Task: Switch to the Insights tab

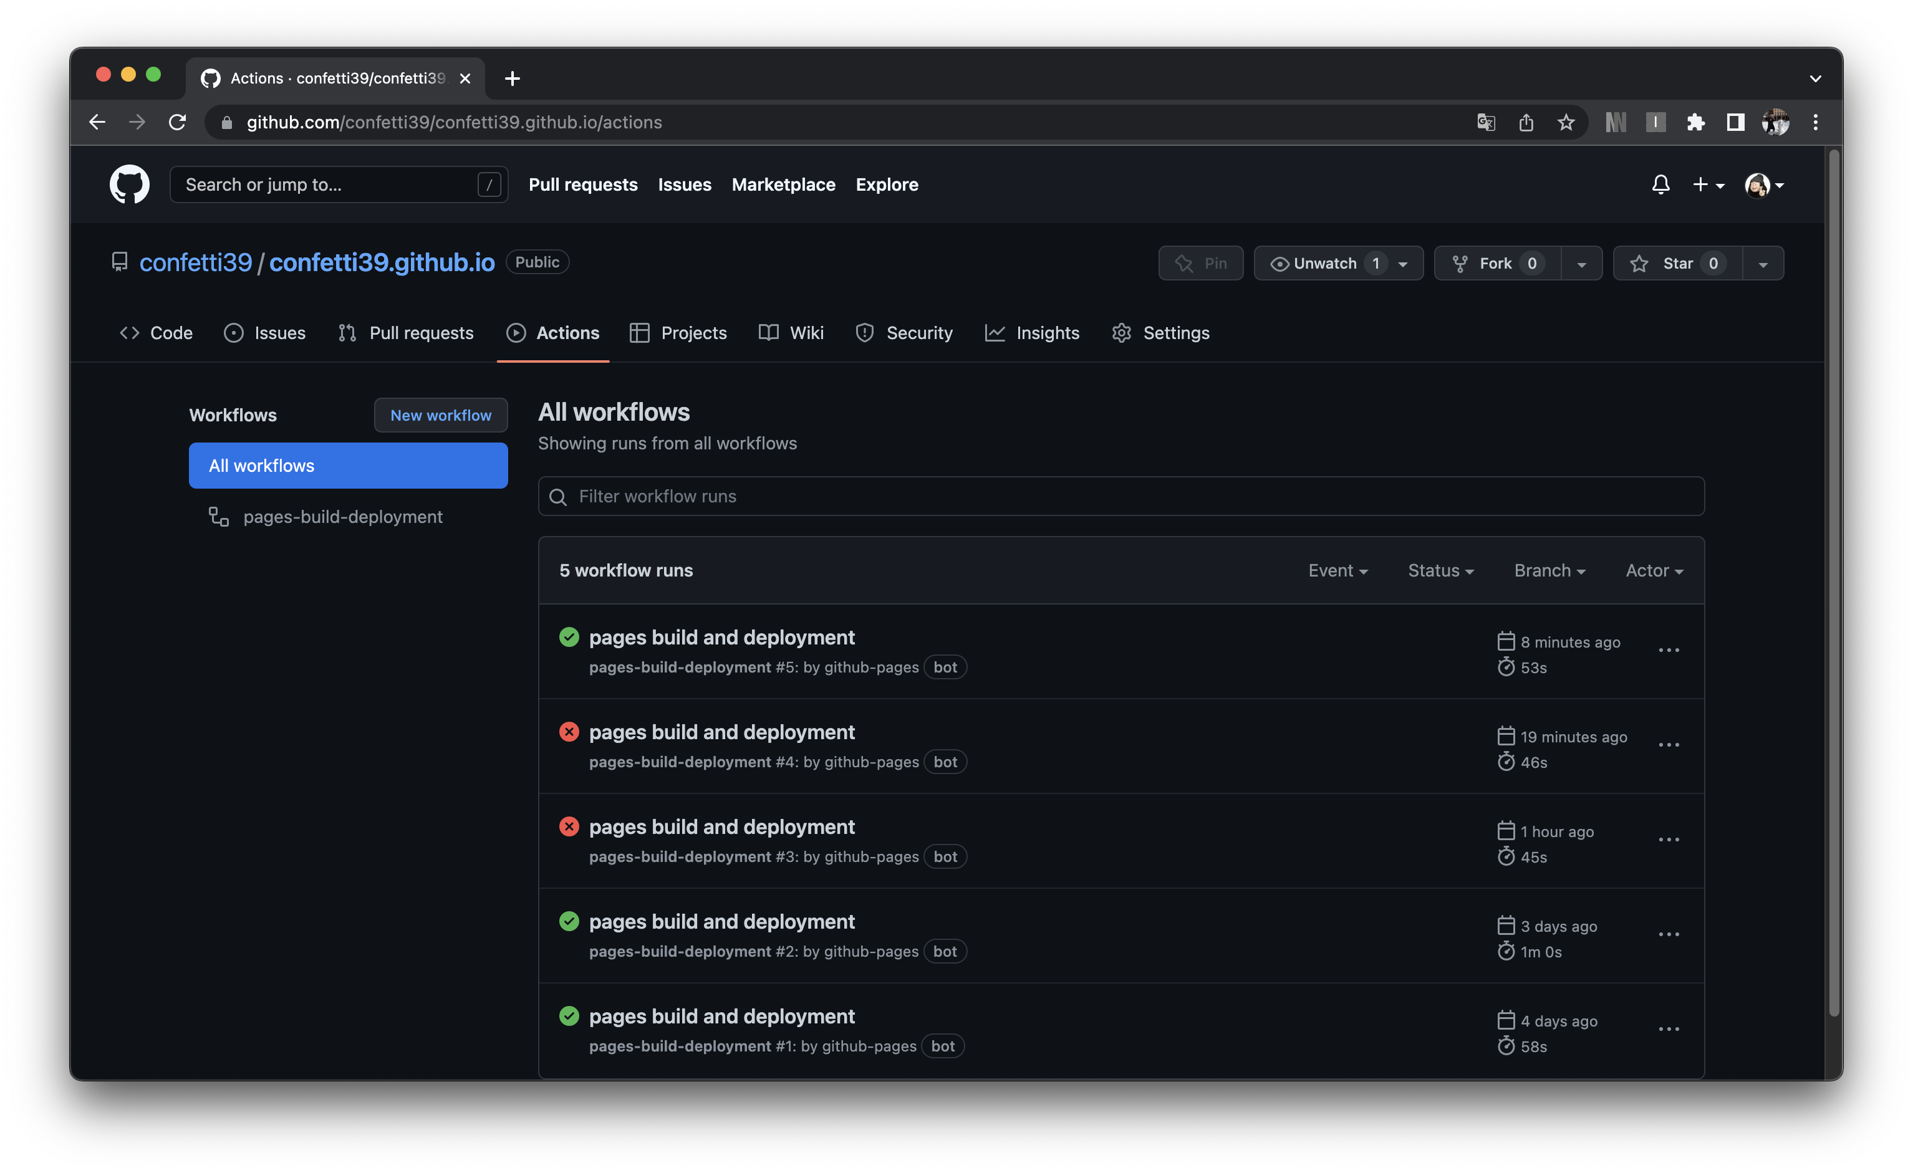Action: pyautogui.click(x=1032, y=333)
